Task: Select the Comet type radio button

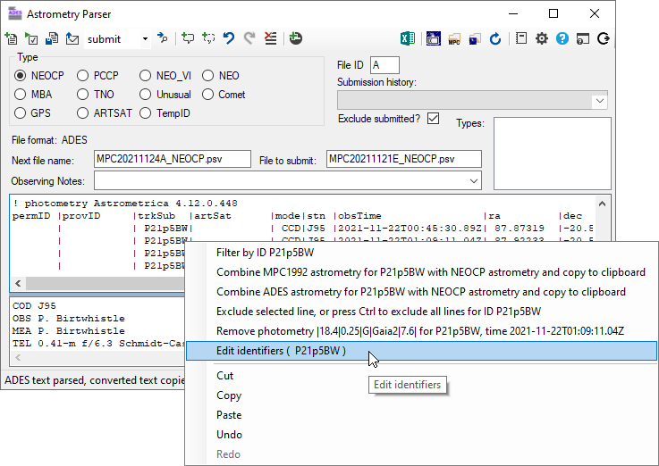Action: pos(208,95)
